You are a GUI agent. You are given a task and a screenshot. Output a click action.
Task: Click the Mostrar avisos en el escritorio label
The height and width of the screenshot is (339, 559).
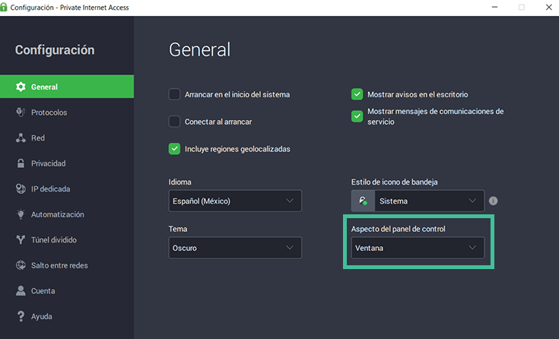tap(418, 94)
